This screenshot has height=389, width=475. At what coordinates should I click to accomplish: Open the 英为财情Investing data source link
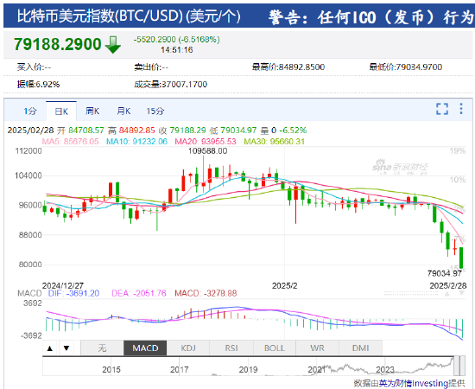414,384
